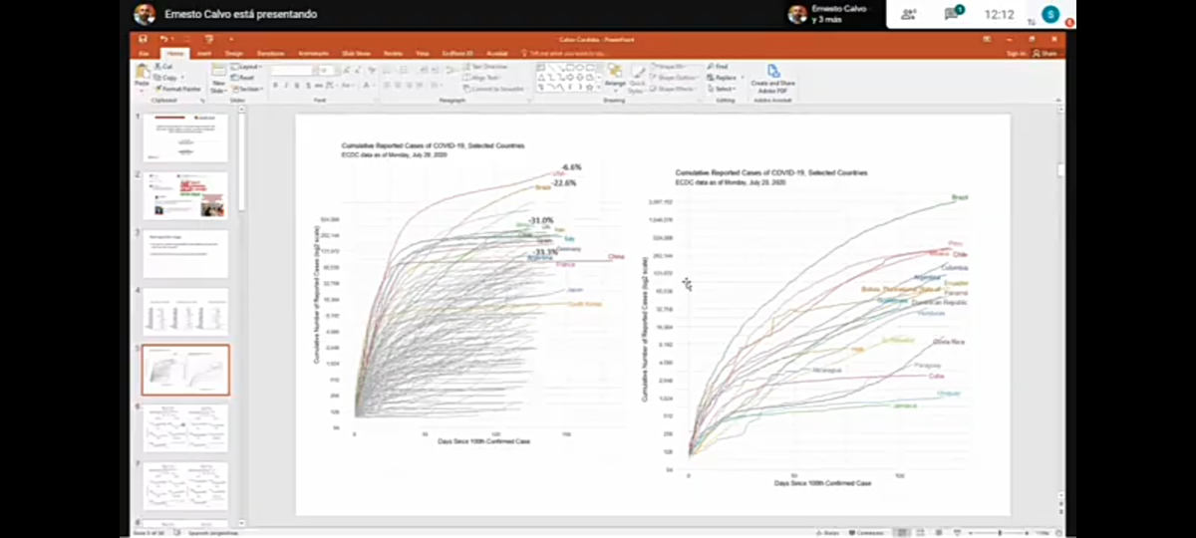Open the Replace dropdown

(x=724, y=78)
